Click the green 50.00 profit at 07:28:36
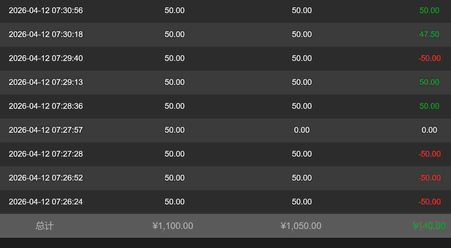This screenshot has width=451, height=248. coord(429,106)
